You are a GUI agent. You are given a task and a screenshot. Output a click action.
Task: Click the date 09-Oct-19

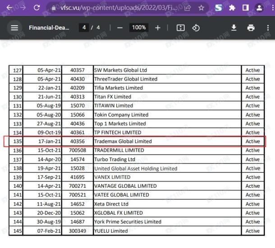point(49,132)
